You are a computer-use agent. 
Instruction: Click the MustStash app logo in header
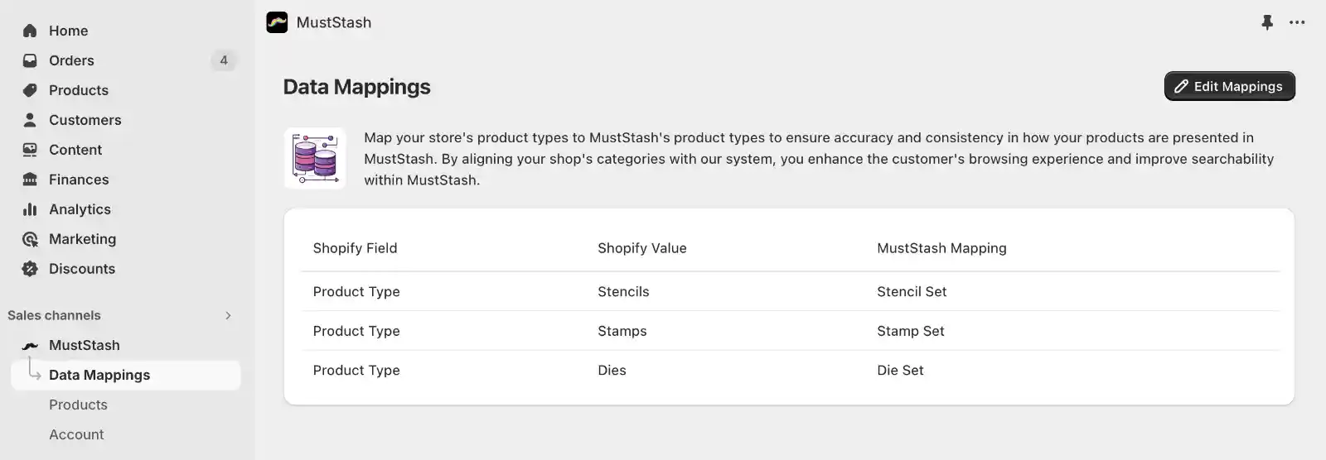(277, 22)
